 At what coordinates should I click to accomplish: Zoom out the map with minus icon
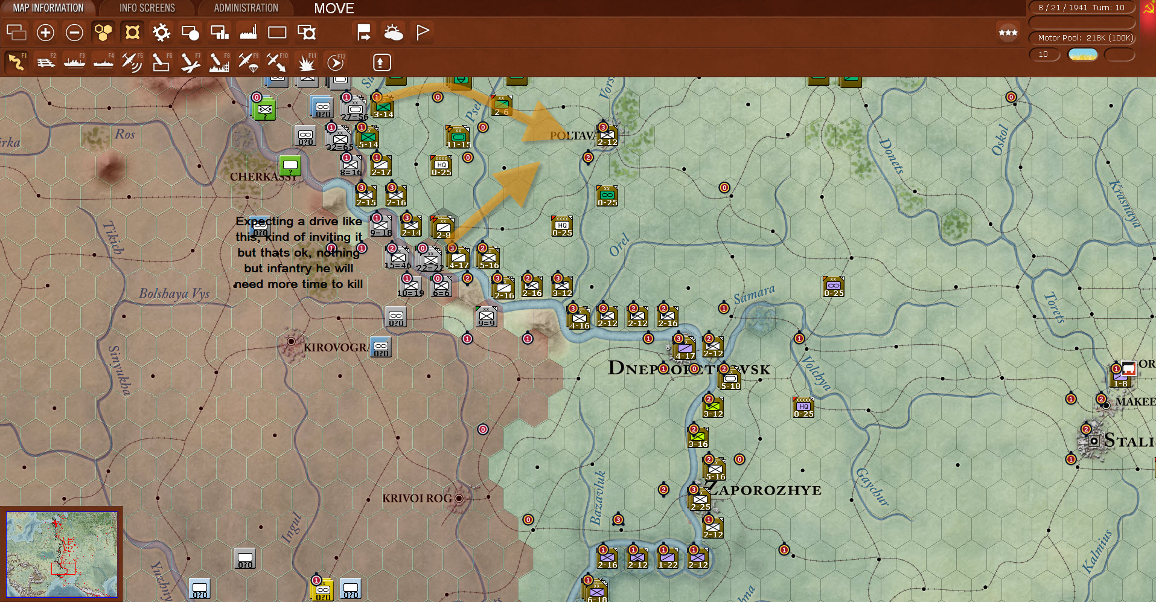click(74, 33)
